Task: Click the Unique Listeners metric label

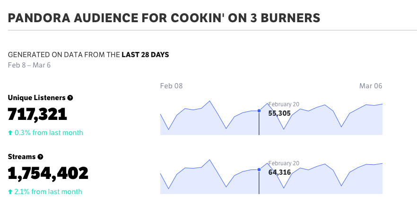Action: click(x=37, y=98)
